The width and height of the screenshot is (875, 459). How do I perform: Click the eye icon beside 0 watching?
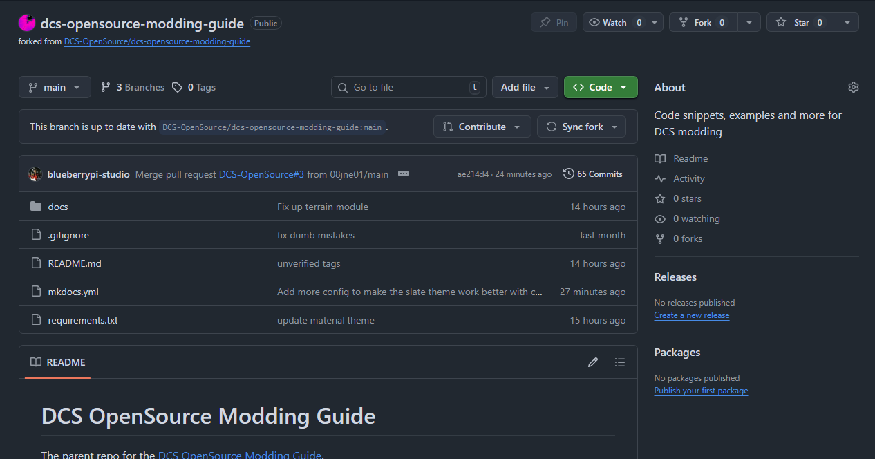[660, 218]
